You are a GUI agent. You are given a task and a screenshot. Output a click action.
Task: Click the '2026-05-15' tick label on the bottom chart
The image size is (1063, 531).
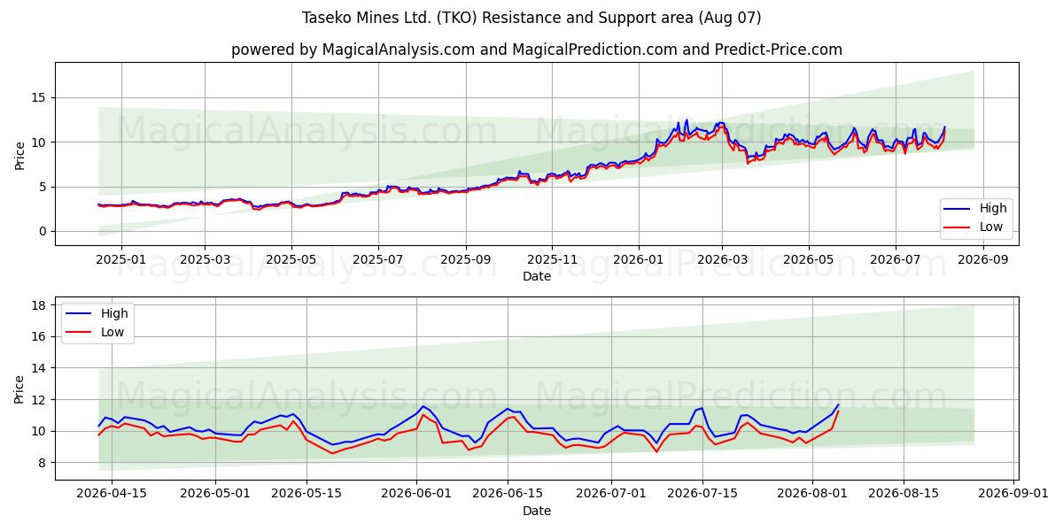(x=307, y=494)
